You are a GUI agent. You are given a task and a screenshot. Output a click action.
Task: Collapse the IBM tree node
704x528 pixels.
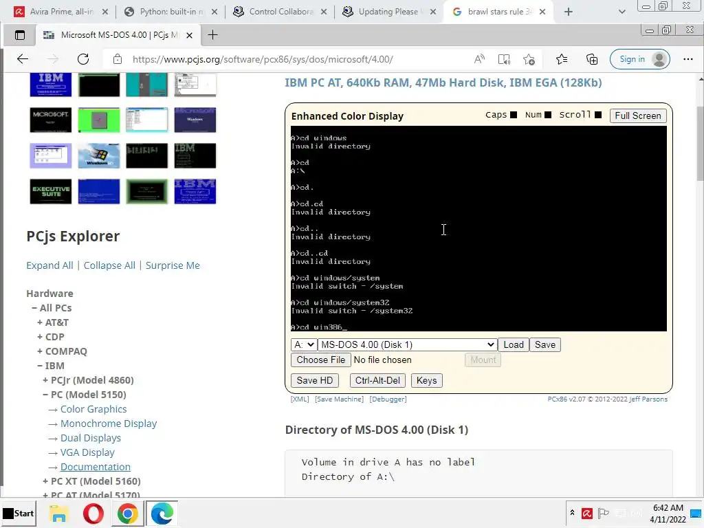[x=40, y=366]
